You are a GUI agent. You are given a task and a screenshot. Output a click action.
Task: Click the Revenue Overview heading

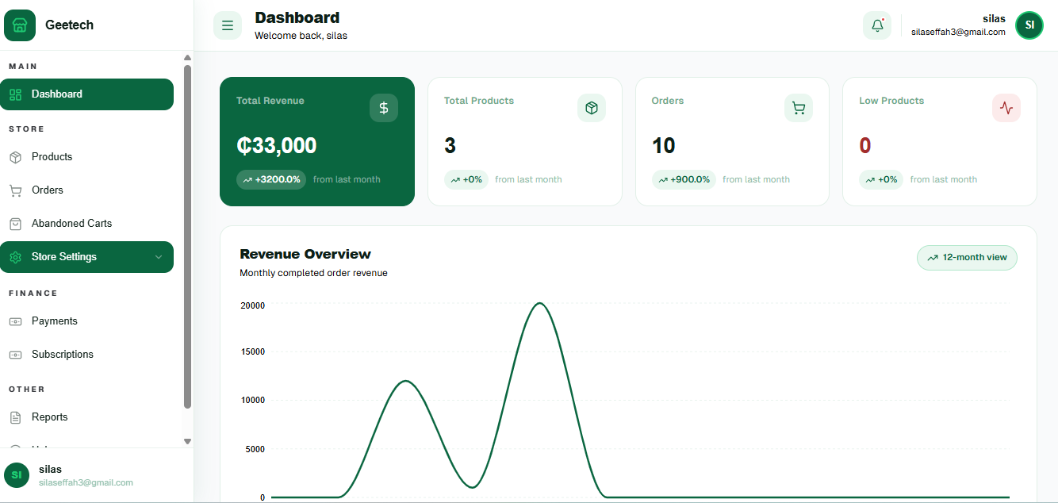pyautogui.click(x=305, y=254)
